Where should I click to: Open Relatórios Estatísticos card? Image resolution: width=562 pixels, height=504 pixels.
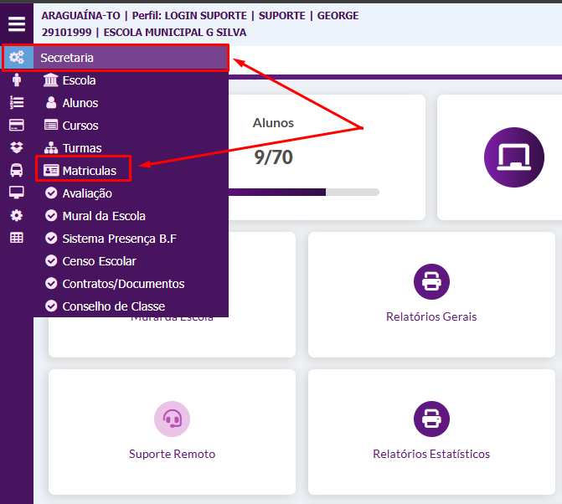(431, 431)
